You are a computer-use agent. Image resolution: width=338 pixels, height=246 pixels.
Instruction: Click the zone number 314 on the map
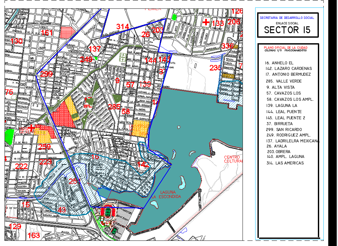click(x=122, y=27)
